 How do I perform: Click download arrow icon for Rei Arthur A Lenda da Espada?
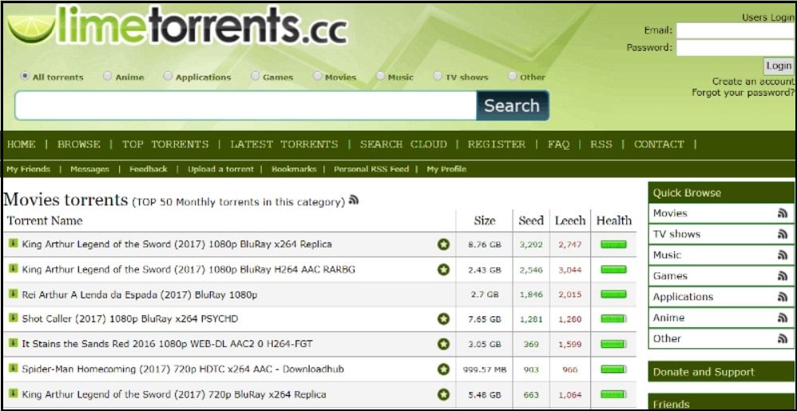[14, 293]
